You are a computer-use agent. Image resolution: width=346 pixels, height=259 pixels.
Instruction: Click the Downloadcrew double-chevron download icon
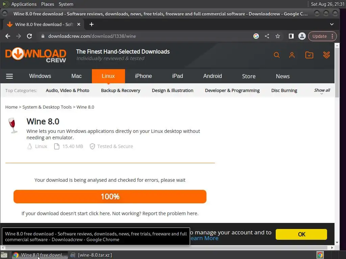[x=326, y=55]
